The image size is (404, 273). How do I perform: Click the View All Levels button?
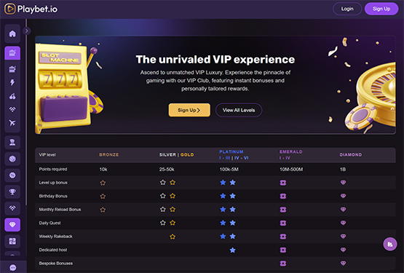[x=239, y=110]
